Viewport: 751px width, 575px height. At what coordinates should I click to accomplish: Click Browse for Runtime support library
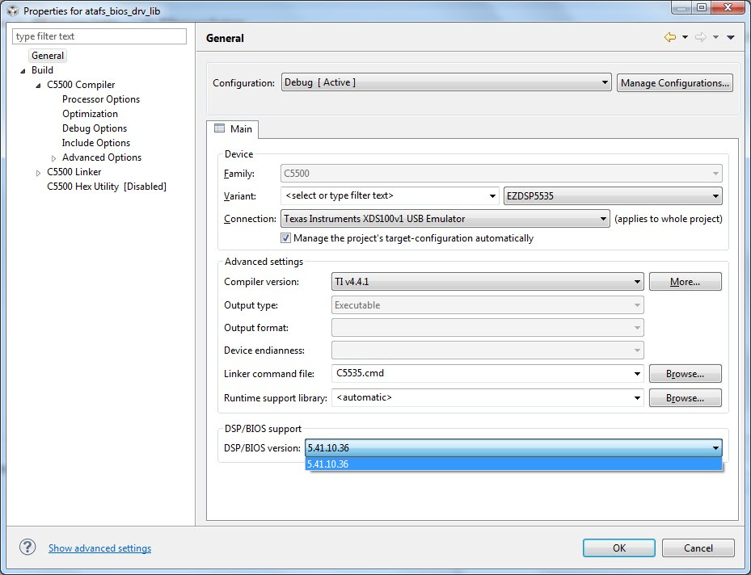click(685, 398)
